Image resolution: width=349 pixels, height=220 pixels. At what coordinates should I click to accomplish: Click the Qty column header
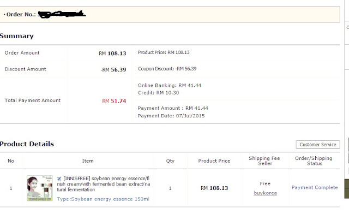(170, 161)
